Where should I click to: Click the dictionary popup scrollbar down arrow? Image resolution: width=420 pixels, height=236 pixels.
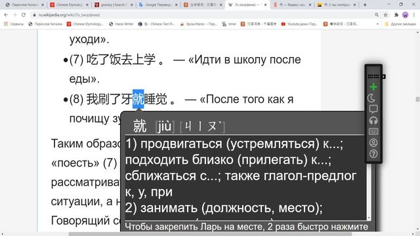tap(369, 218)
